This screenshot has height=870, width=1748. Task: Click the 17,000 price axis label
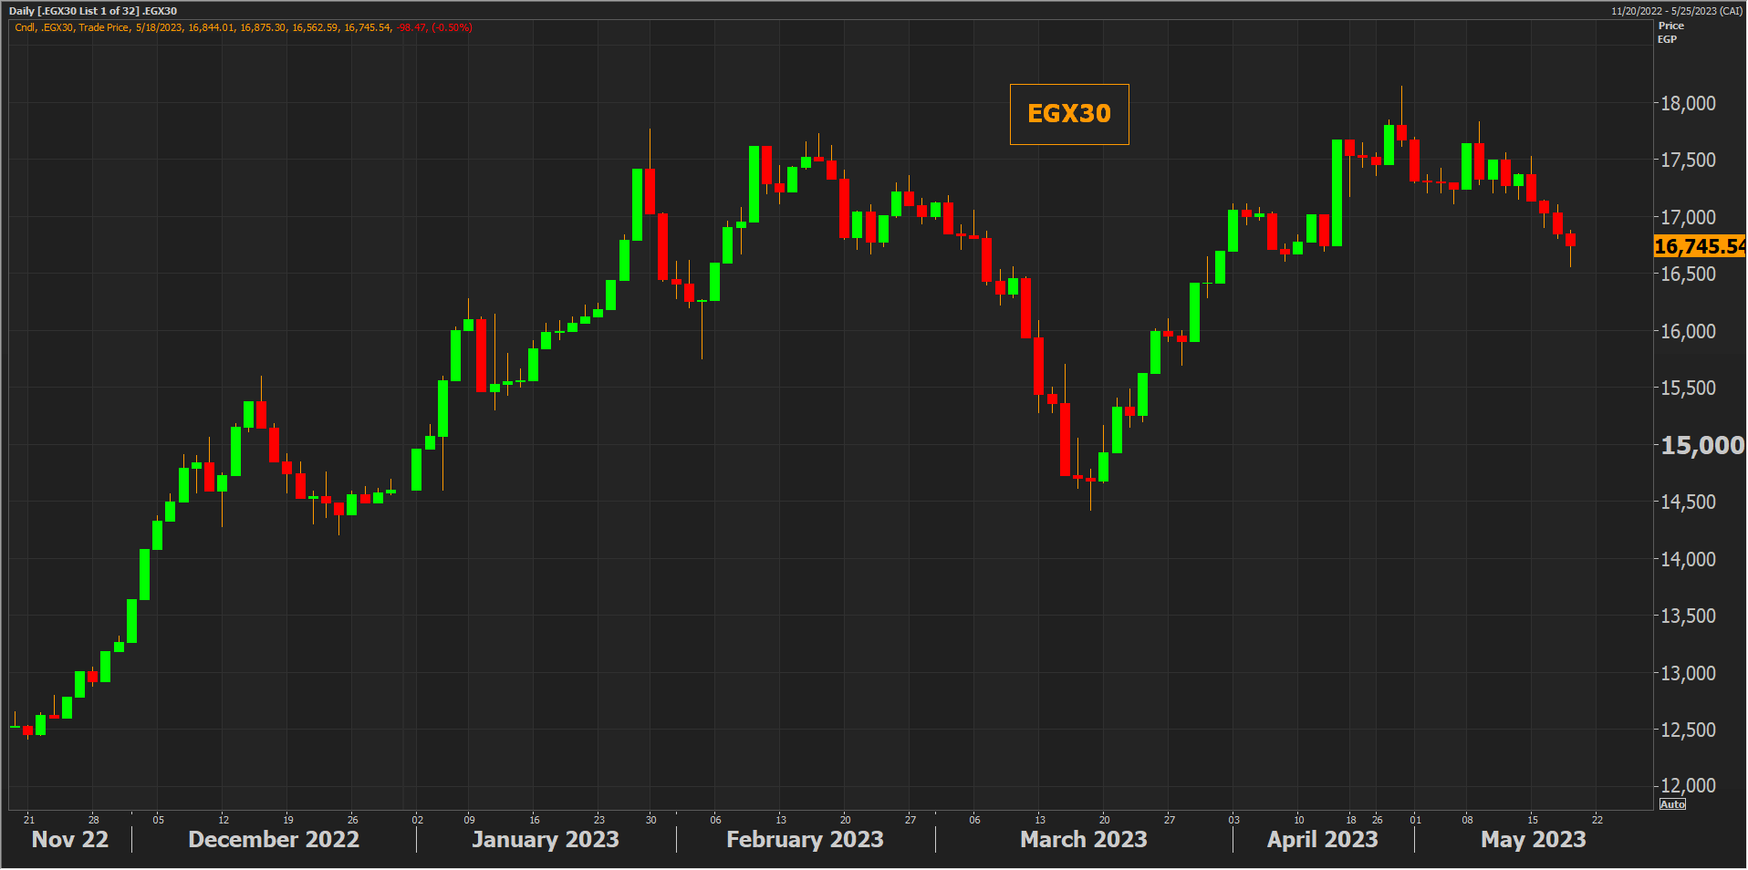(x=1688, y=217)
